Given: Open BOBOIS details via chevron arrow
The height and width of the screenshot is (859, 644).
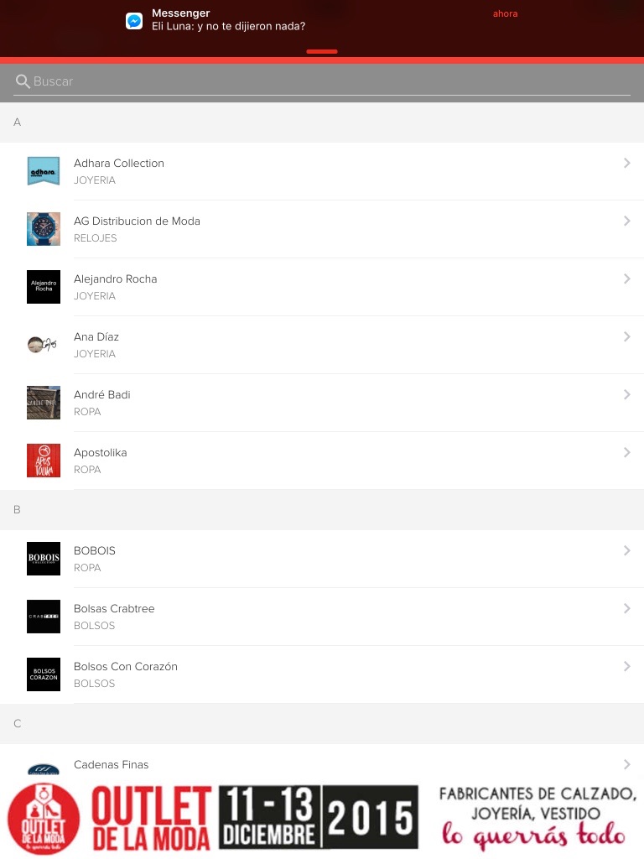Looking at the screenshot, I should pos(626,551).
